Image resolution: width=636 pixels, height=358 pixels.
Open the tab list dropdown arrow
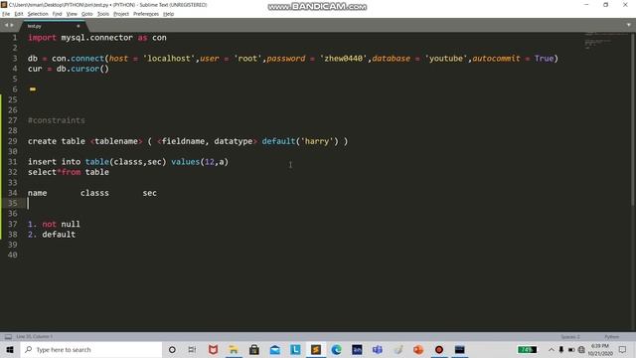629,25
